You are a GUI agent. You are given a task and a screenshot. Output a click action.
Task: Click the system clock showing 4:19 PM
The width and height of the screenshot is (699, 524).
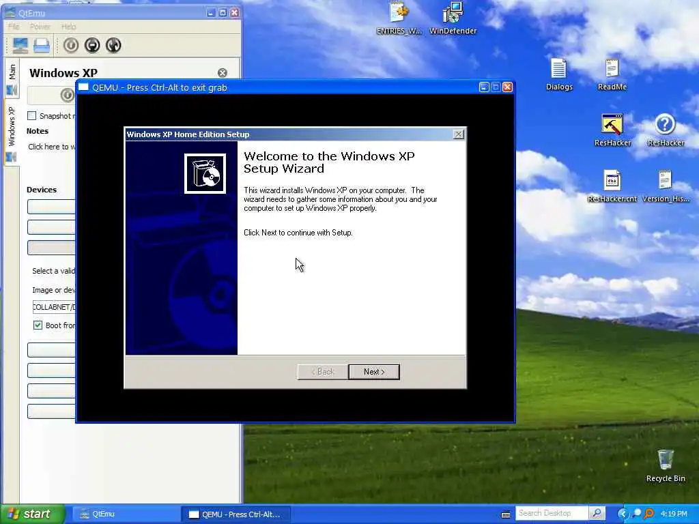tap(674, 514)
